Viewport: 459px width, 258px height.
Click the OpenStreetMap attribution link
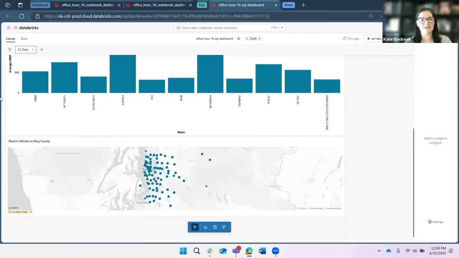pyautogui.click(x=316, y=208)
